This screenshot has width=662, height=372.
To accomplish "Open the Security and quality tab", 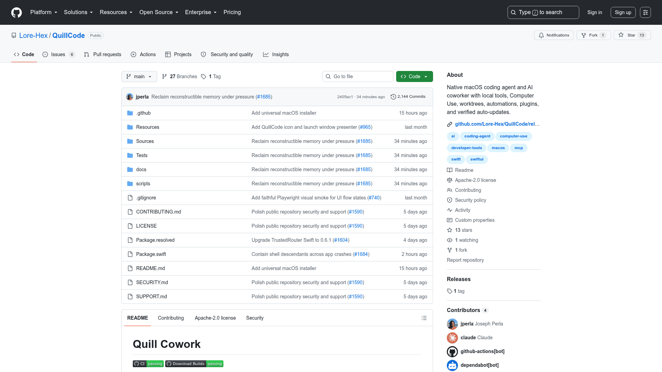I will point(227,54).
